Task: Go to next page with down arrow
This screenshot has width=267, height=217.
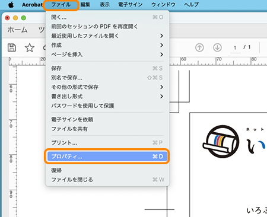Action: coord(217,47)
